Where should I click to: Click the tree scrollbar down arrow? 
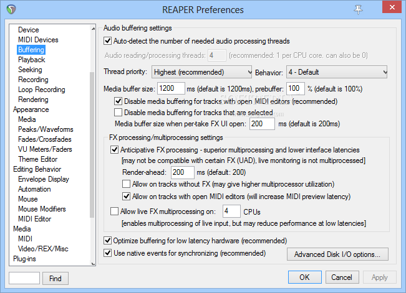(x=93, y=263)
